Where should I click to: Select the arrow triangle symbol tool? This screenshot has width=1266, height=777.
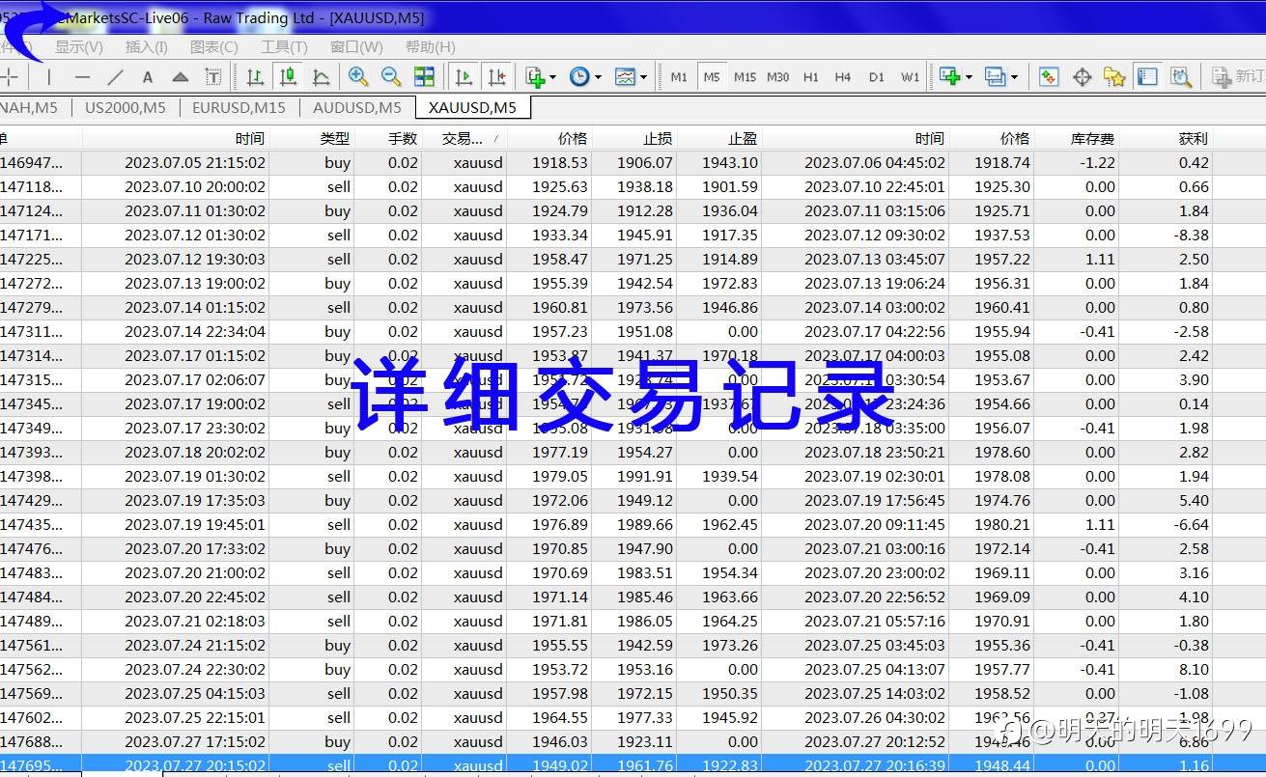[x=181, y=77]
